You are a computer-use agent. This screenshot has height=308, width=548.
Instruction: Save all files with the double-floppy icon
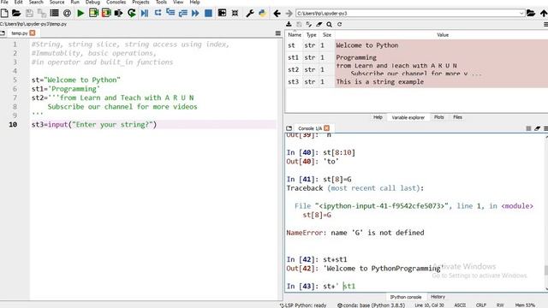point(42,14)
